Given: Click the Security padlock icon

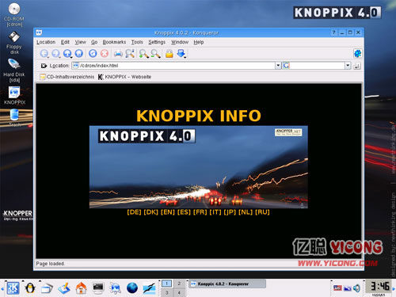Looking at the screenshot, I should coord(169,54).
